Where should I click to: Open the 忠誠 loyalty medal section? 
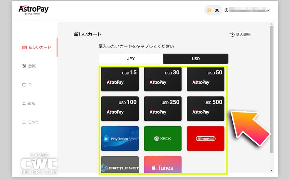point(24,66)
